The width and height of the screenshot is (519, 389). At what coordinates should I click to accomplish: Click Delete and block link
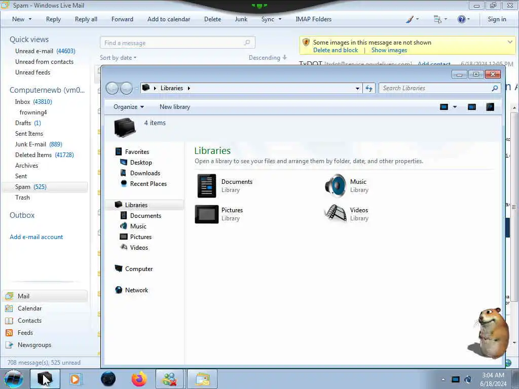(336, 50)
